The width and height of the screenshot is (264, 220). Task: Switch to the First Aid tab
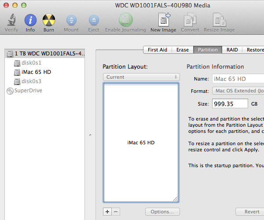(158, 50)
